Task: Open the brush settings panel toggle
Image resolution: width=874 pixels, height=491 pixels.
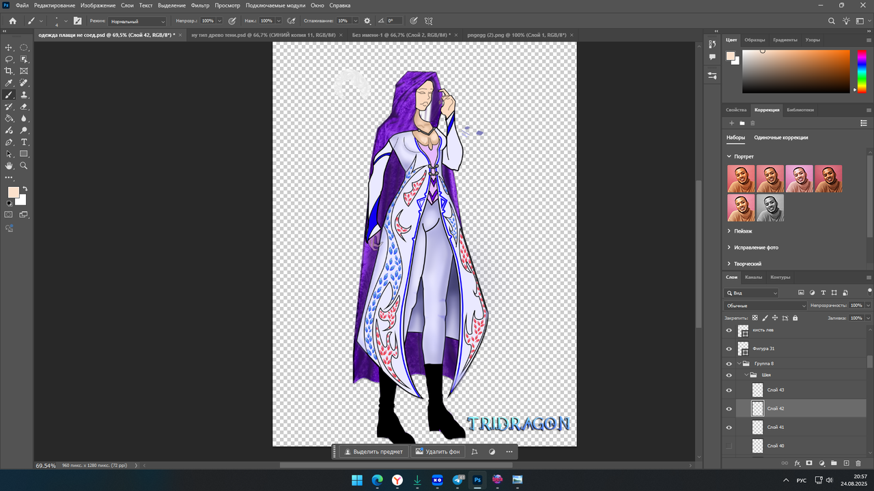Action: coord(78,21)
